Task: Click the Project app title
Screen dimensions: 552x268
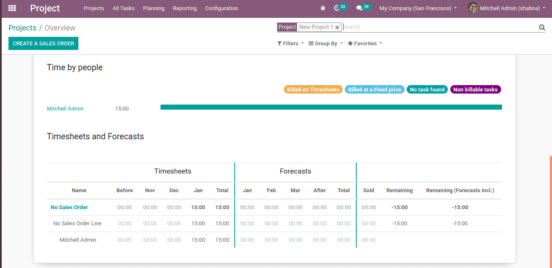Action: click(45, 8)
